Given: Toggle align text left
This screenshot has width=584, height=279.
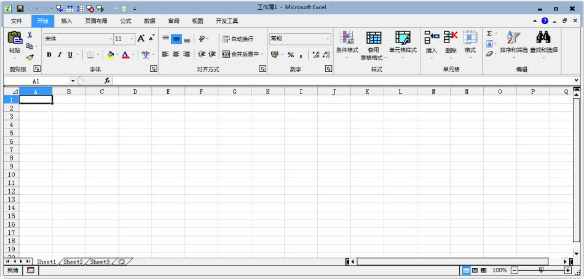Looking at the screenshot, I should (x=165, y=55).
